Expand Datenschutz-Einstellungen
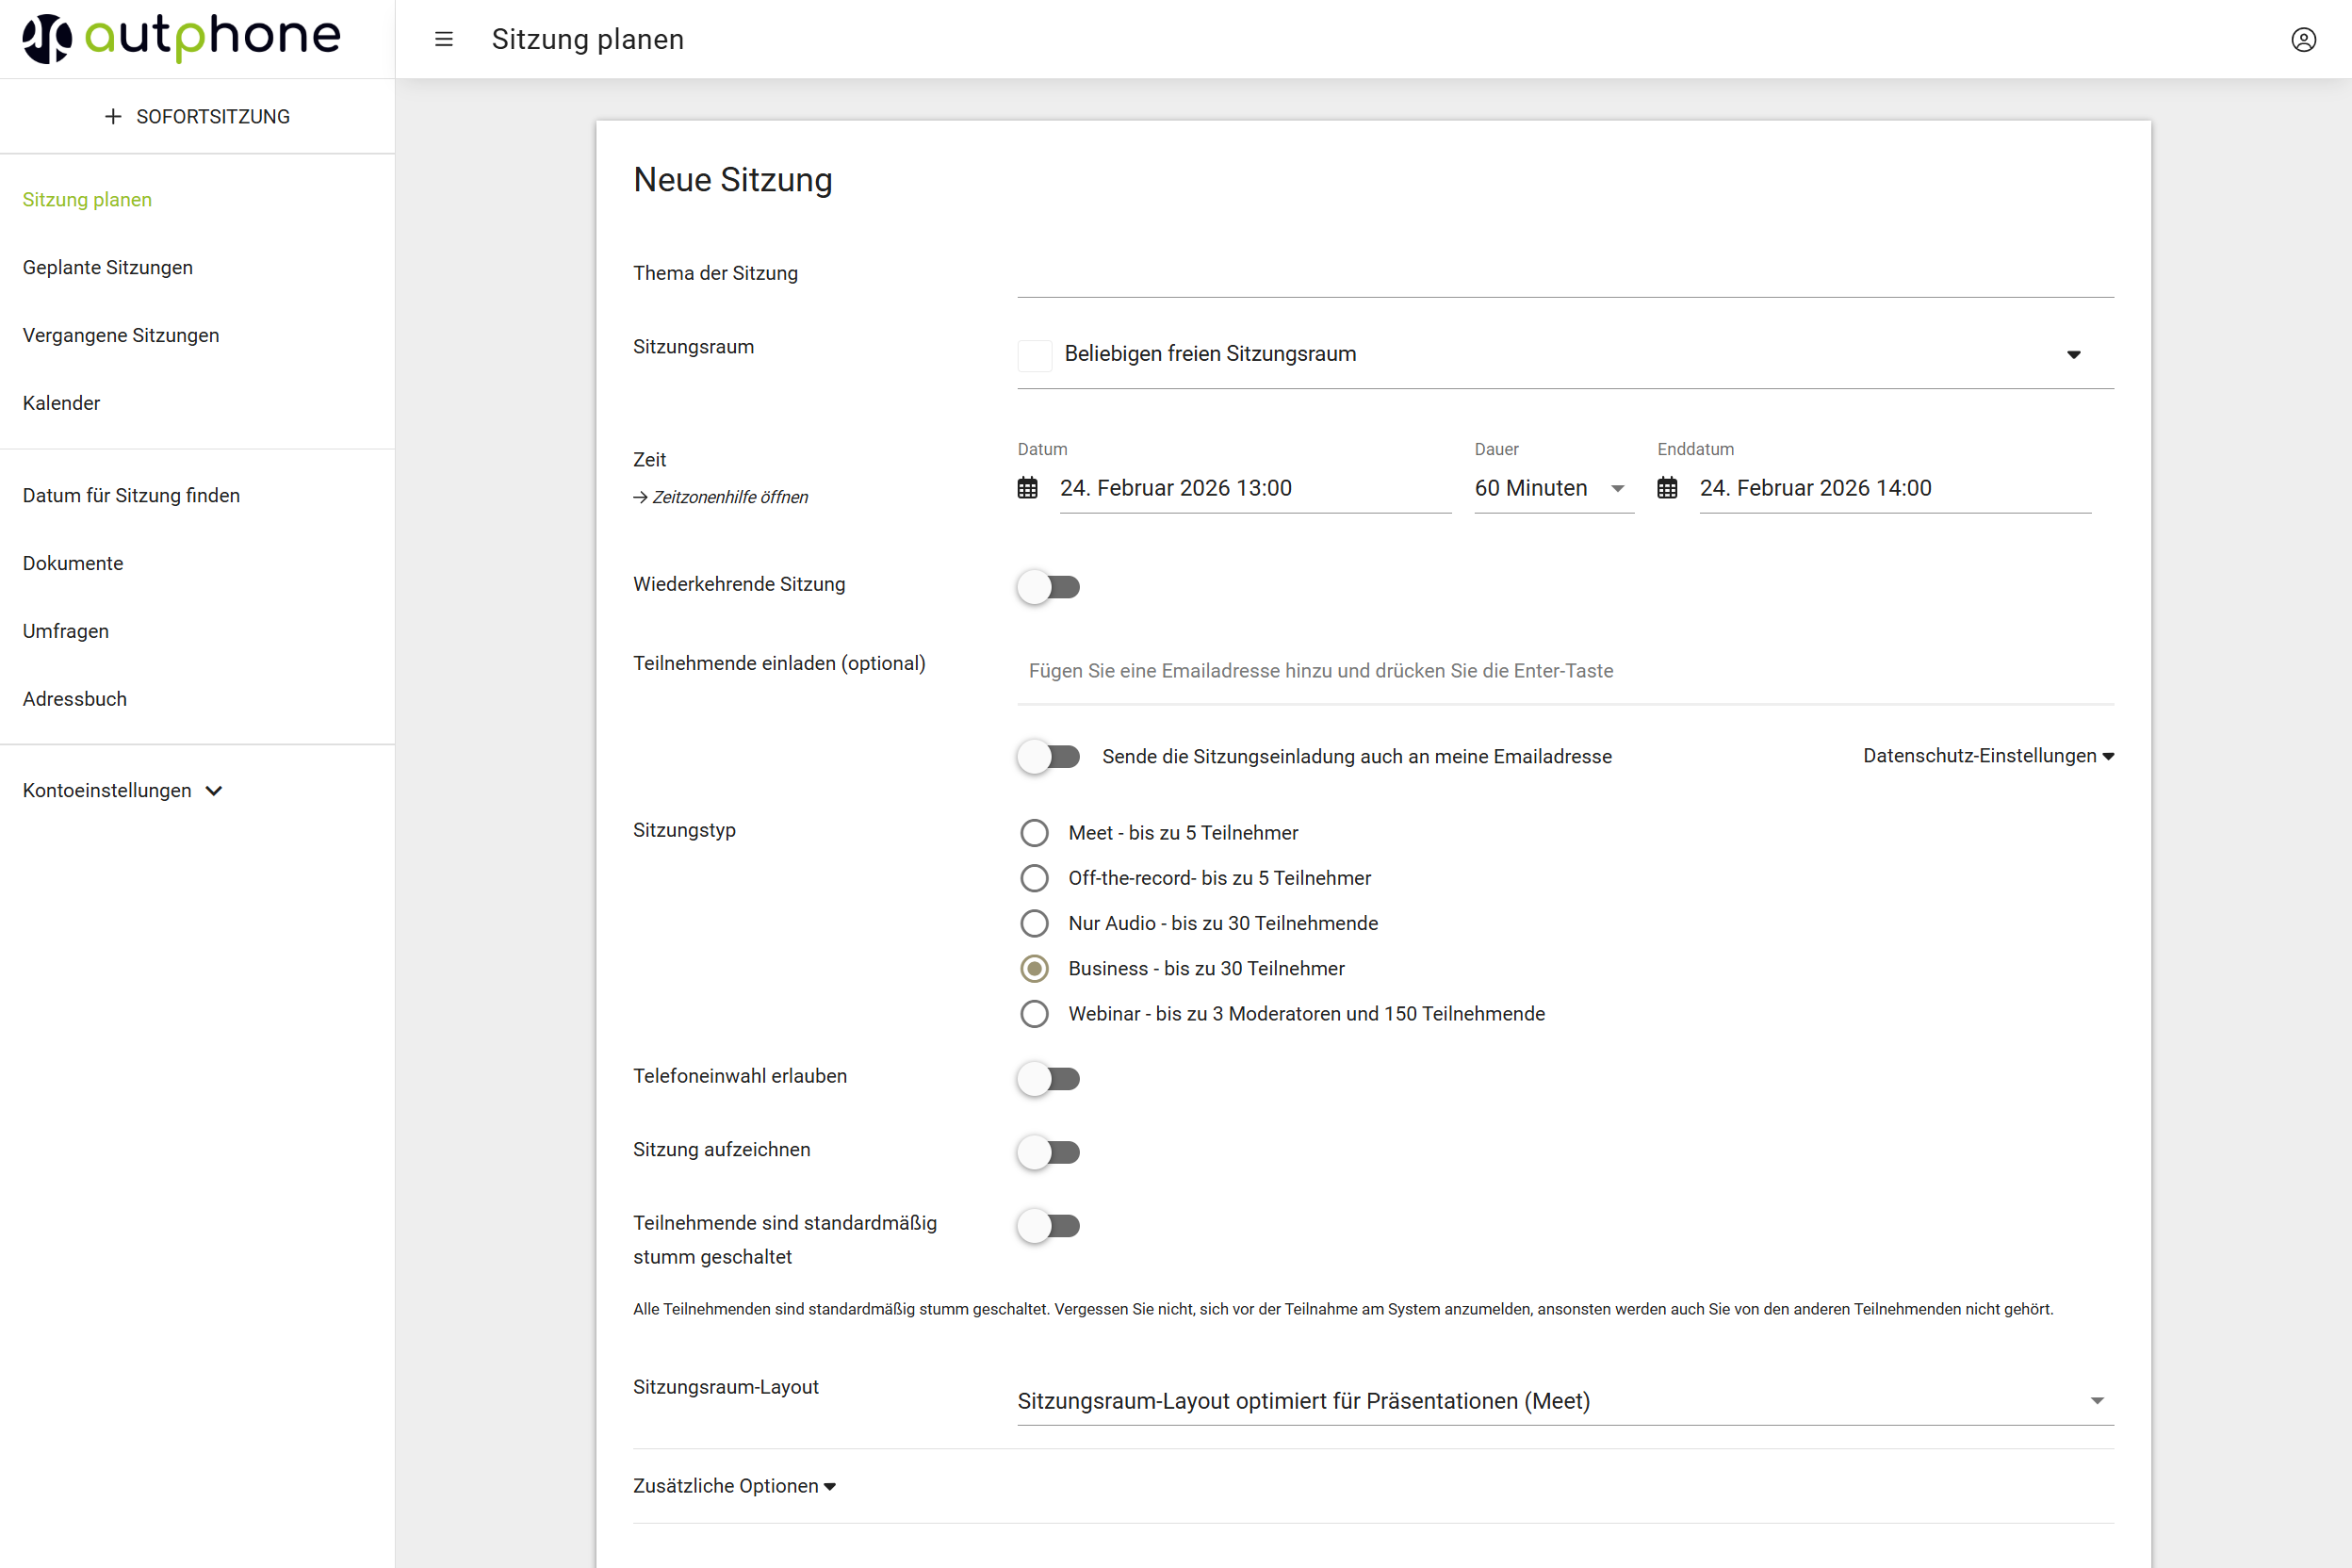 tap(1987, 756)
